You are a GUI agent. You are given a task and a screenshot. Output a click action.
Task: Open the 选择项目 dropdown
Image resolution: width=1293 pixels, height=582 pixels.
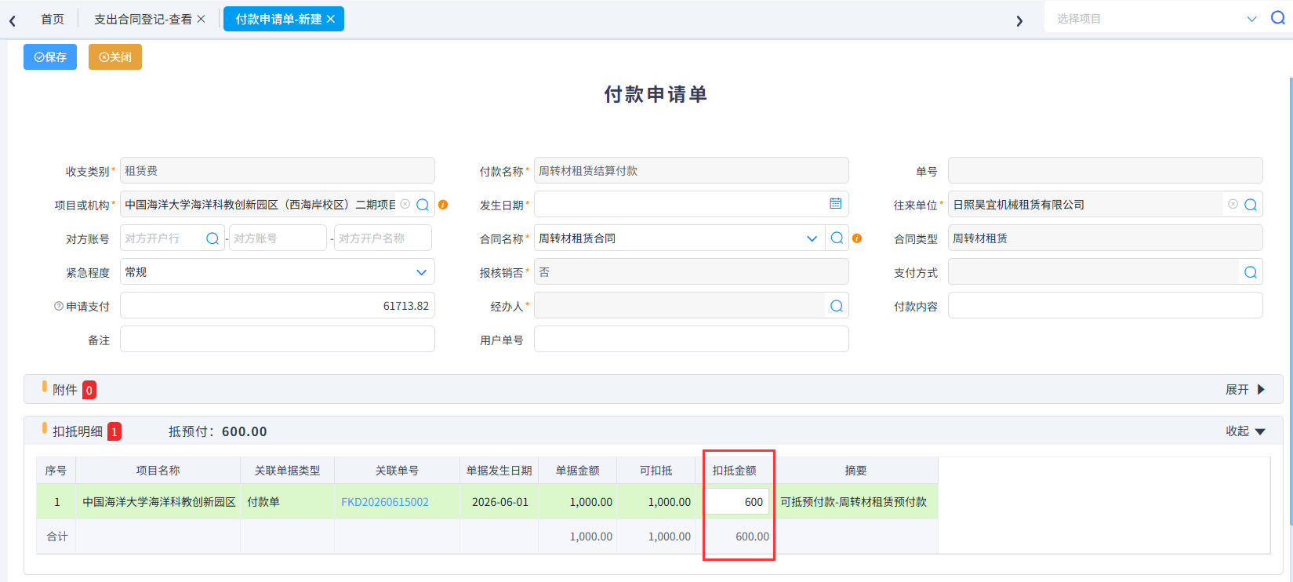tap(1251, 19)
